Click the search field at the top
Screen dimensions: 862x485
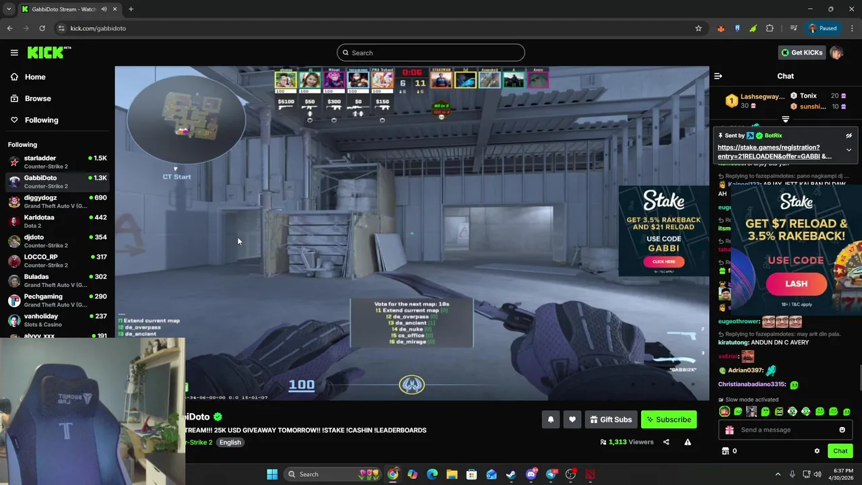tap(431, 53)
